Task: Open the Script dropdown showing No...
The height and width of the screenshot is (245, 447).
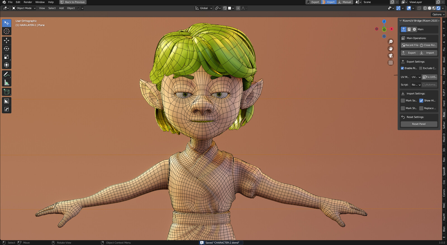Action: (x=416, y=85)
